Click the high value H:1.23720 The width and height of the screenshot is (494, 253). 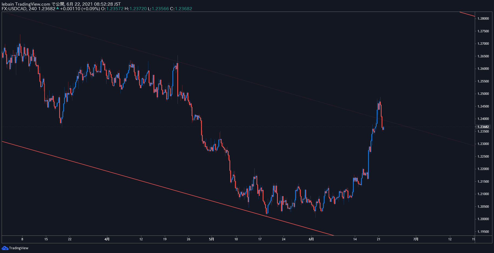(x=136, y=9)
